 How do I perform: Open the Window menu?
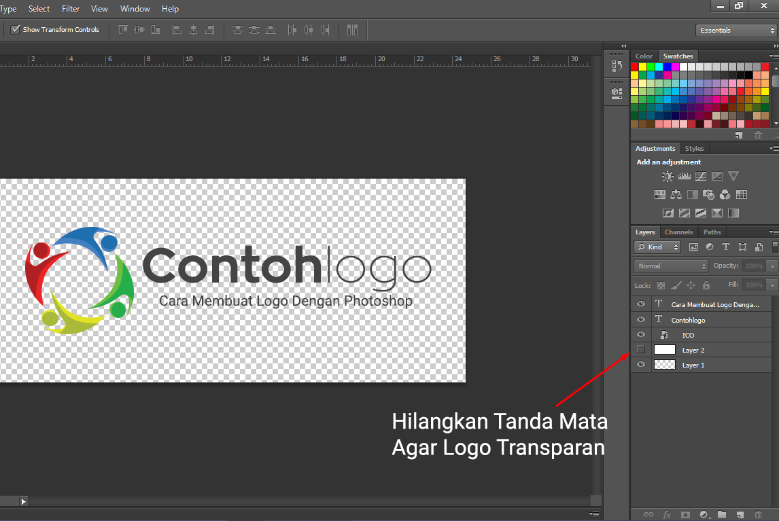[x=135, y=8]
